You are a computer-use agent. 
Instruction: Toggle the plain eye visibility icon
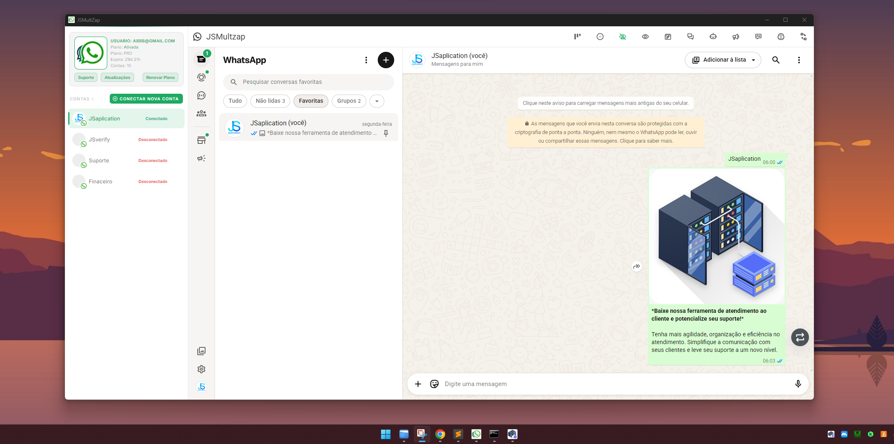(645, 37)
